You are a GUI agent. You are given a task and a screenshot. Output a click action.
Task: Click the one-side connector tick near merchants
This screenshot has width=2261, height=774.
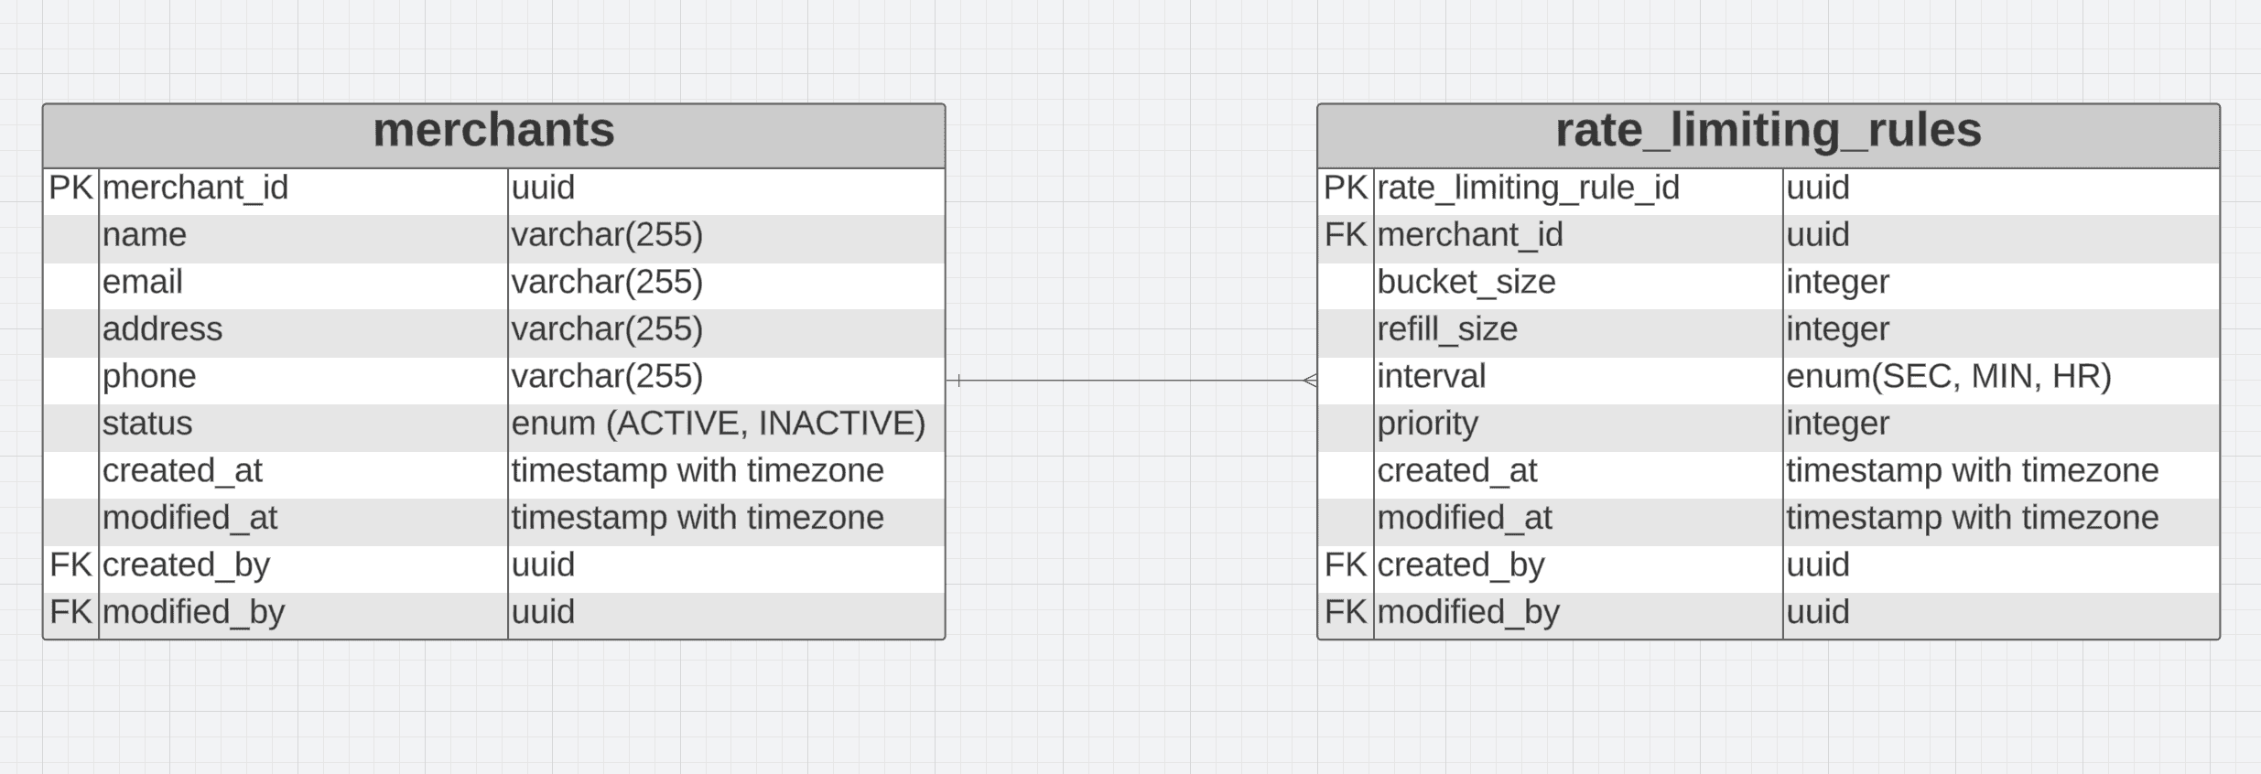958,381
